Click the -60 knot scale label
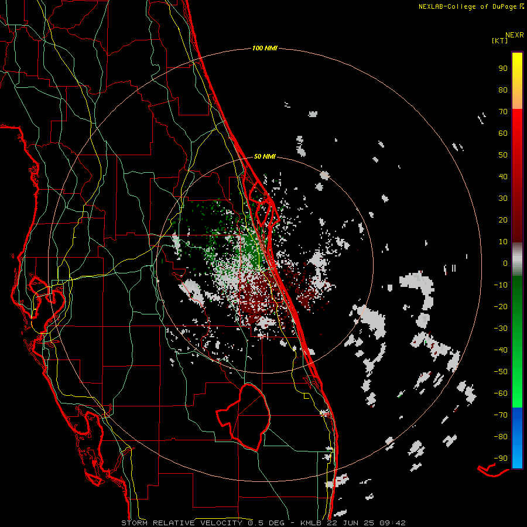527x527 pixels. point(501,393)
